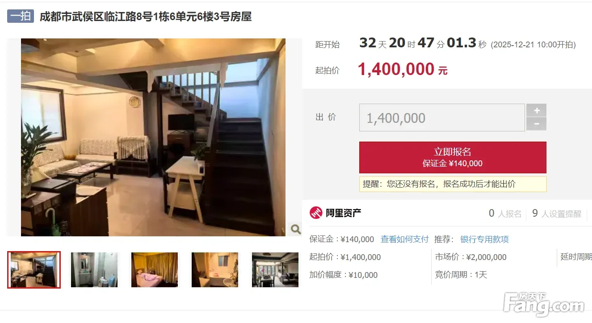Click the 0 人报名 registrant count

tap(505, 214)
